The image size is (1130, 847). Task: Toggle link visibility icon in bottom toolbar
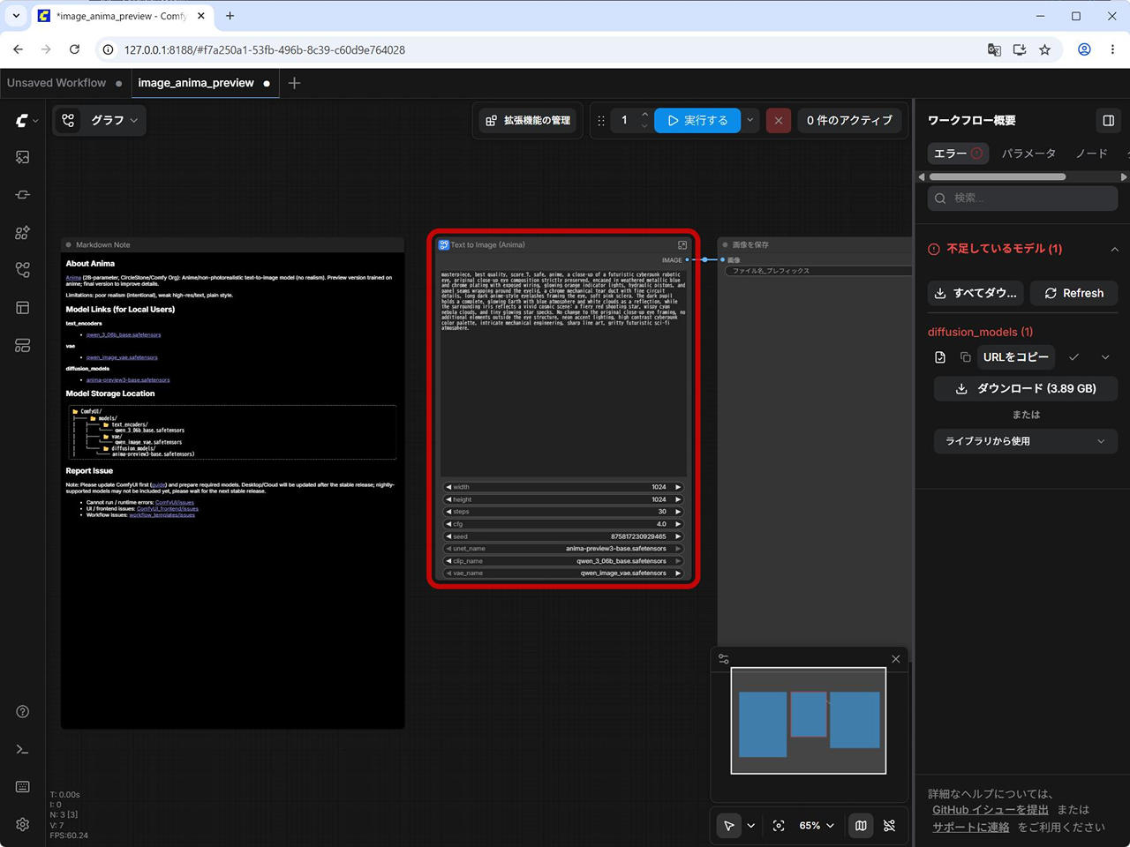coord(889,826)
